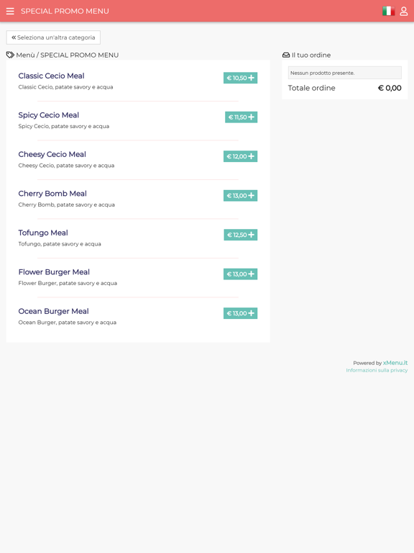
Task: Add Cherry Bomb Meal to order
Action: coord(241,195)
